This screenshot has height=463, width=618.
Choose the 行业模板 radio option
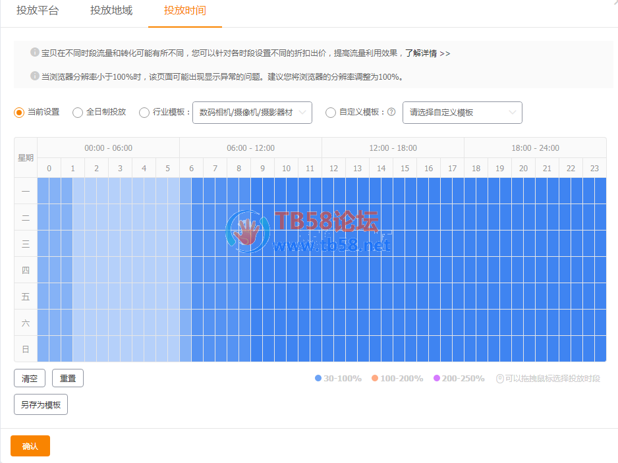[144, 113]
